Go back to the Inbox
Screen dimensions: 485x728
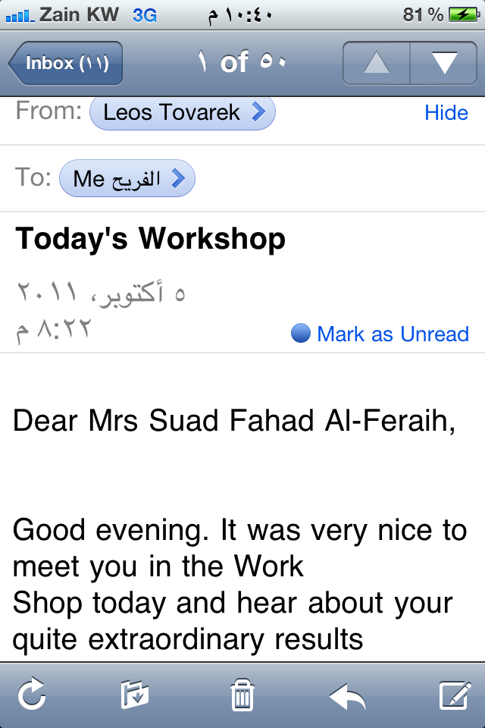pos(66,63)
